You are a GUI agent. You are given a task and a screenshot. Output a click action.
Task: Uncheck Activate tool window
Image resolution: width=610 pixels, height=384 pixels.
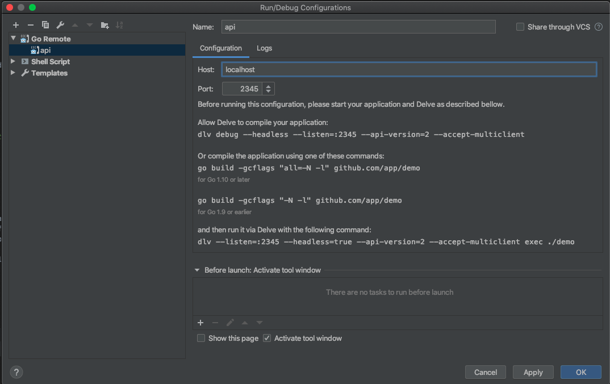coord(267,338)
